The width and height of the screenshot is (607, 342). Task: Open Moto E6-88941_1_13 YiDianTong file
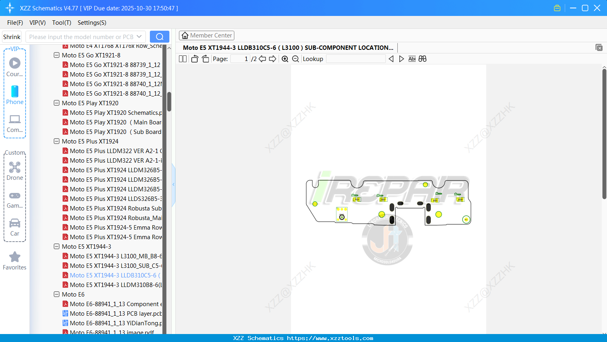(112, 323)
